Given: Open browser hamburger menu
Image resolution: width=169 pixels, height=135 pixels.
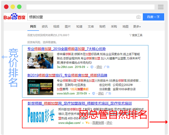Looking at the screenshot, I should [x=161, y=7].
